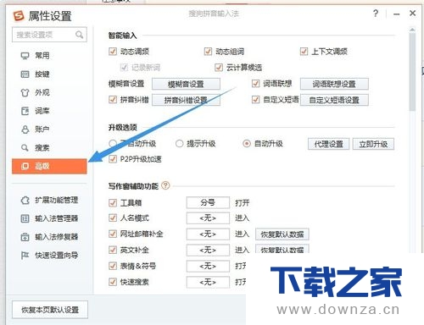Open 扩展功能管理

pyautogui.click(x=49, y=200)
